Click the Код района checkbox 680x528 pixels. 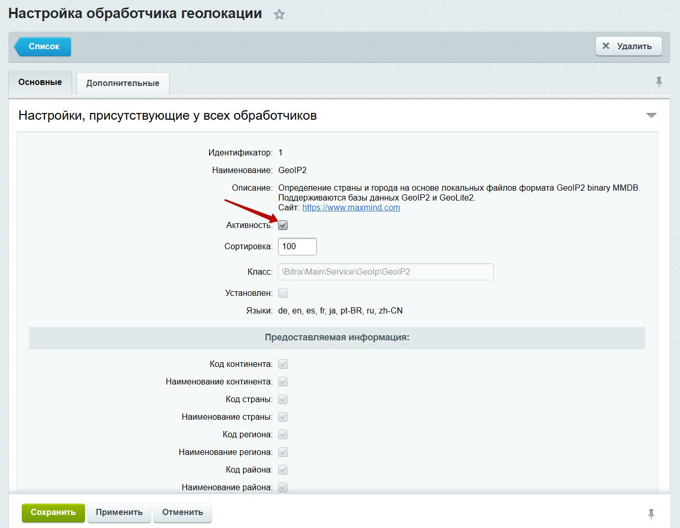pyautogui.click(x=283, y=469)
